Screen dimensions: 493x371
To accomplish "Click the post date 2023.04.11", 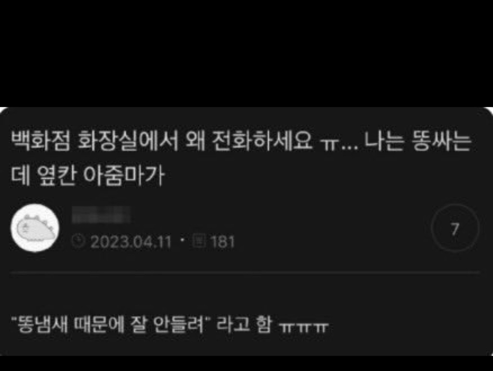I will coord(131,242).
